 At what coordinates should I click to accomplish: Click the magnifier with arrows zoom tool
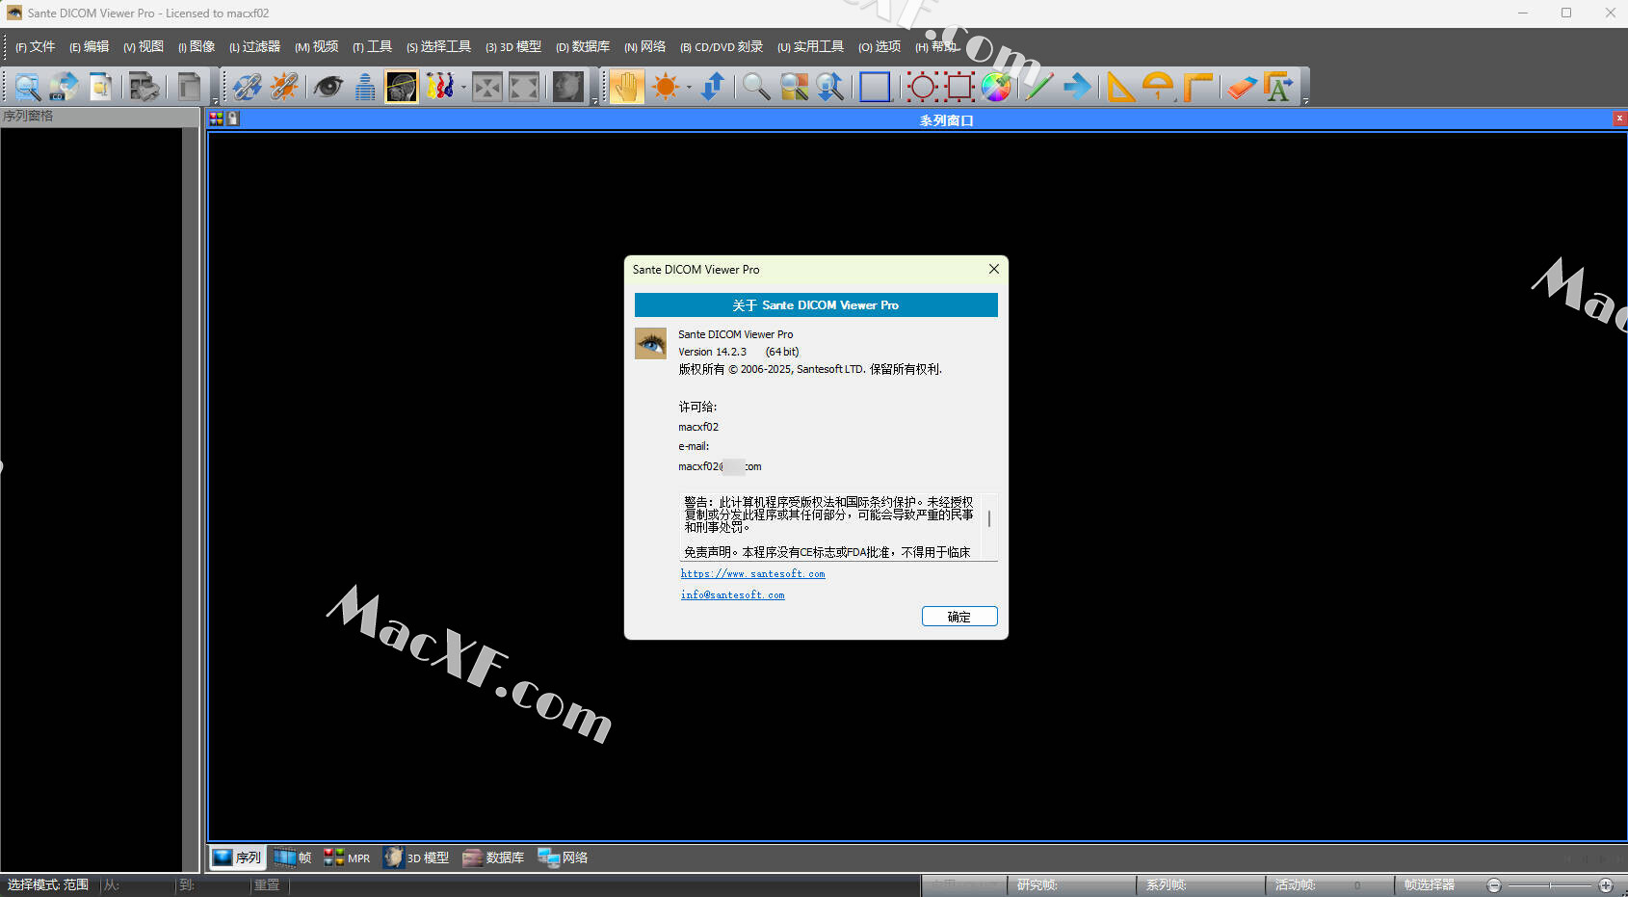(830, 87)
